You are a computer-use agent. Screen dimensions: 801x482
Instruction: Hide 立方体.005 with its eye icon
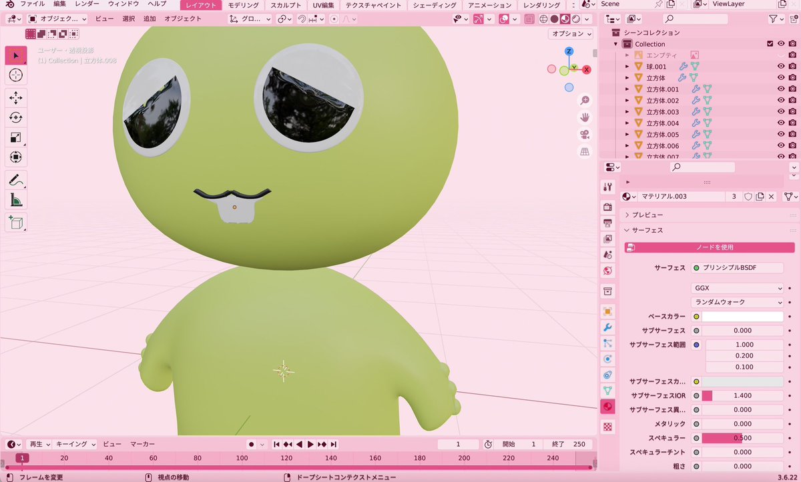[781, 135]
